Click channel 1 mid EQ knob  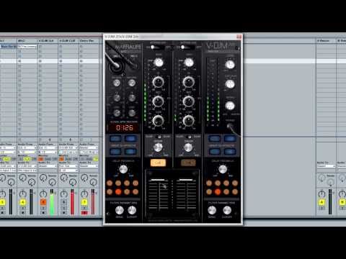[158, 101]
